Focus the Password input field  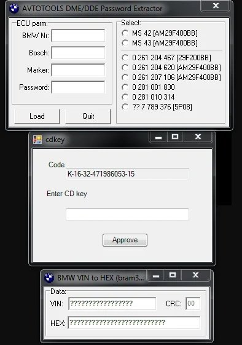(78, 87)
